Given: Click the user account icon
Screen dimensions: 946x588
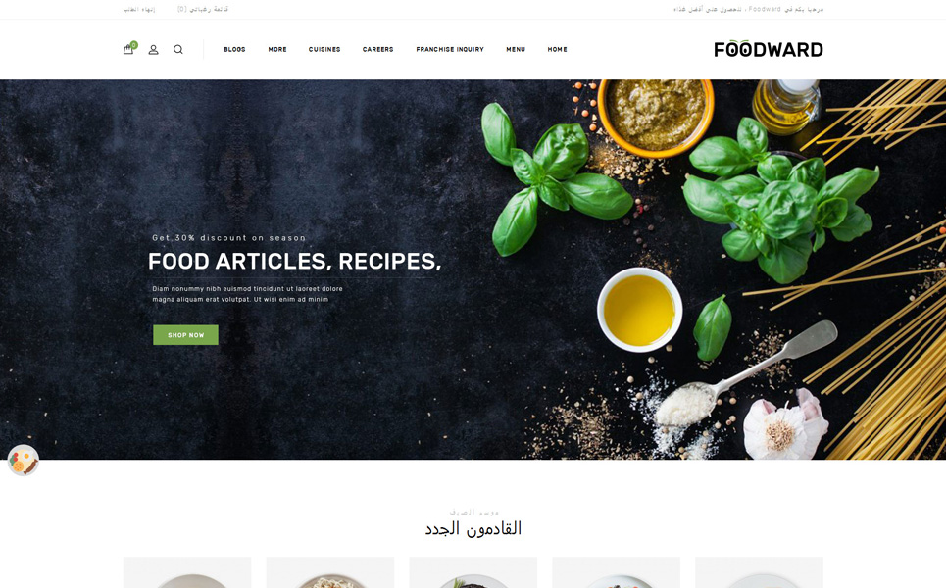Looking at the screenshot, I should (153, 49).
